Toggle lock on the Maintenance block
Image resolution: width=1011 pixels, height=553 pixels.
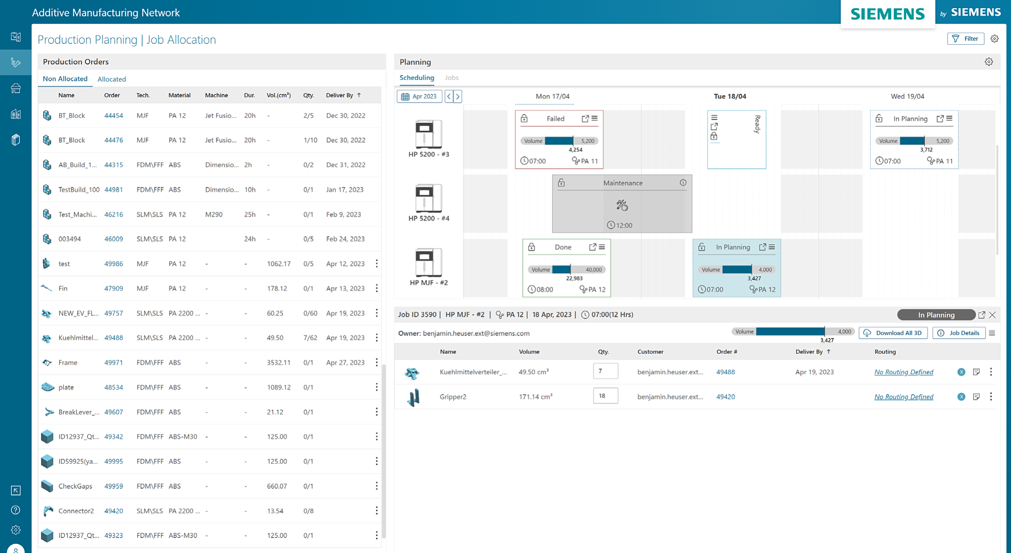click(561, 183)
